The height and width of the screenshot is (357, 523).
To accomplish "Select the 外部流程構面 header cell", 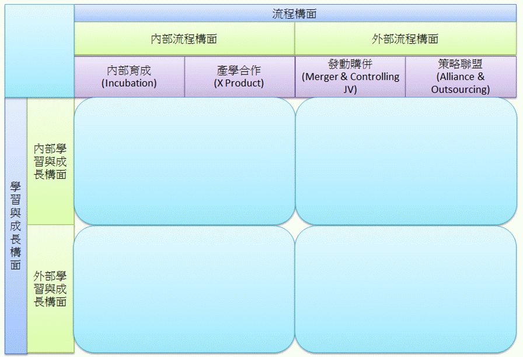I will tap(405, 38).
